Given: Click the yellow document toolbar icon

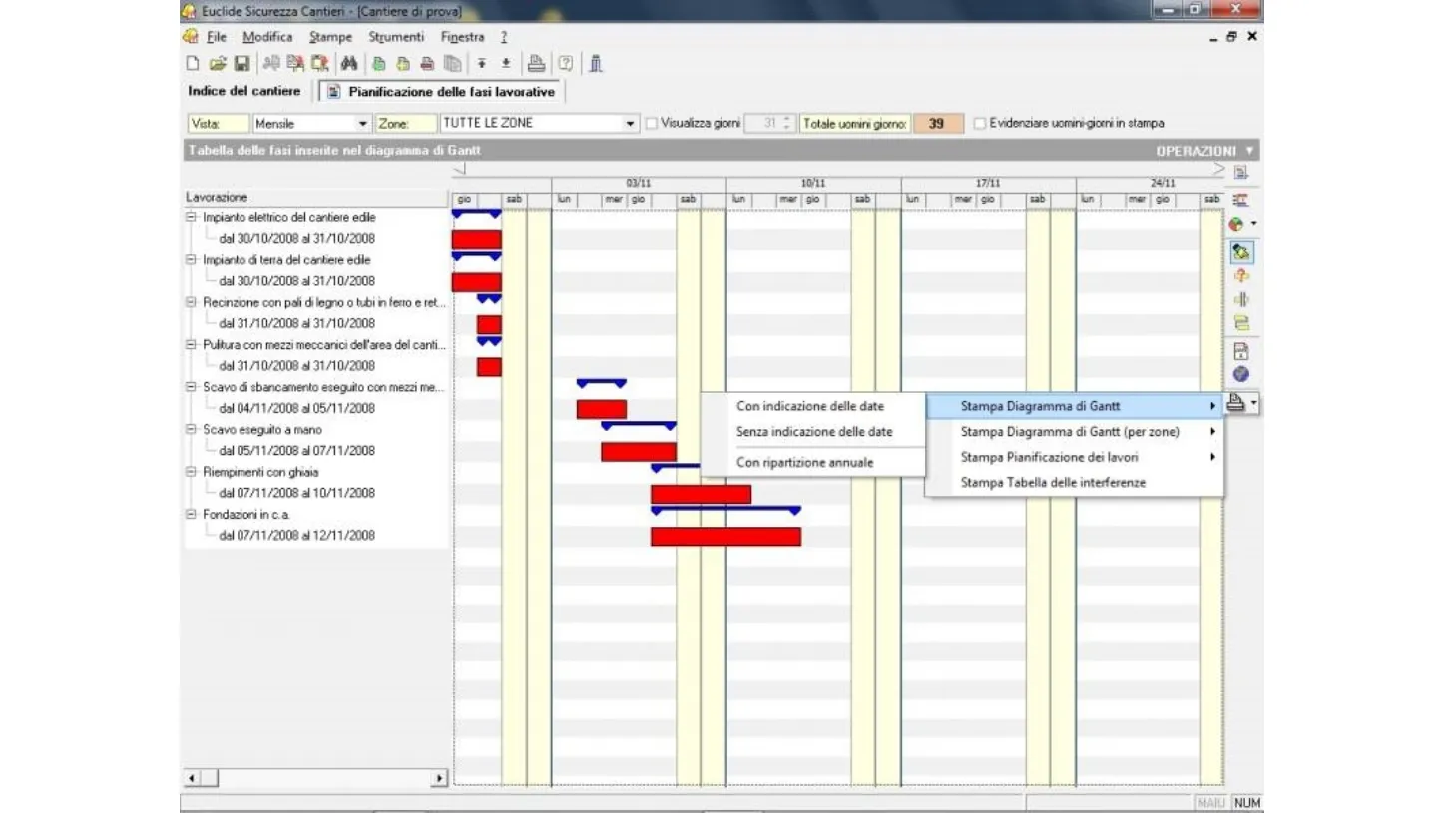Looking at the screenshot, I should (x=403, y=64).
